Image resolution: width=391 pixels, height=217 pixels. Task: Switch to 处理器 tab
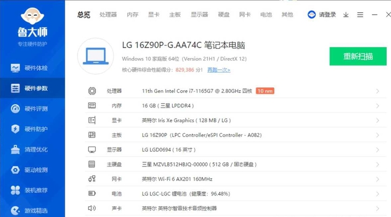[x=108, y=15]
